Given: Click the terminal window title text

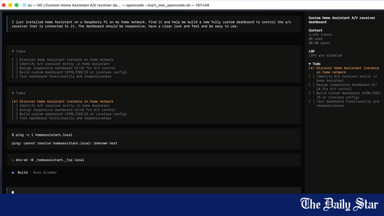Looking at the screenshot, I should click(x=118, y=5).
